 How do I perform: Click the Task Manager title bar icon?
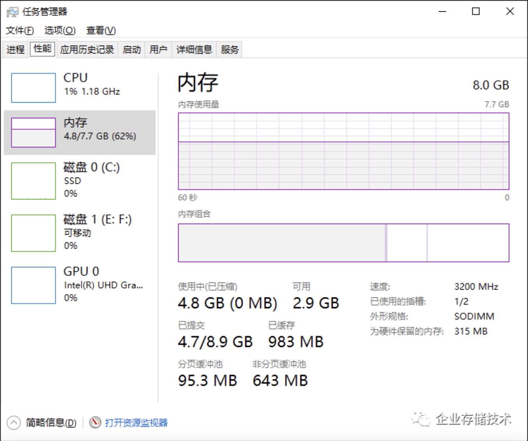tap(12, 12)
